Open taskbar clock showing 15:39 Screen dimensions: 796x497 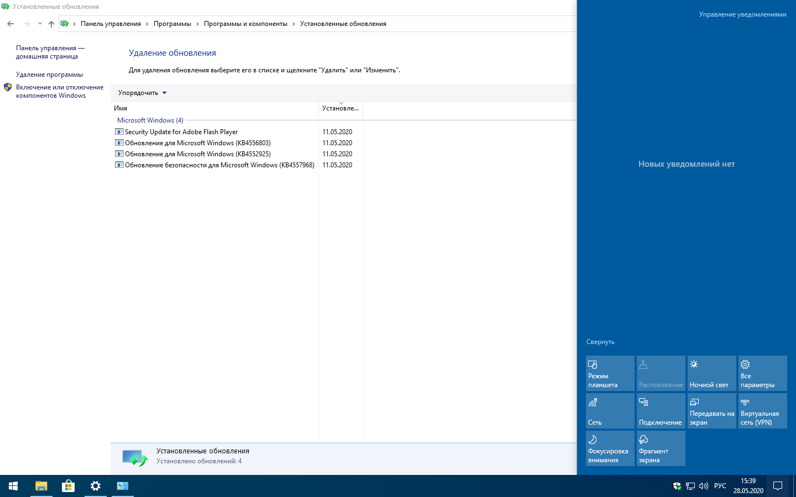pyautogui.click(x=748, y=486)
